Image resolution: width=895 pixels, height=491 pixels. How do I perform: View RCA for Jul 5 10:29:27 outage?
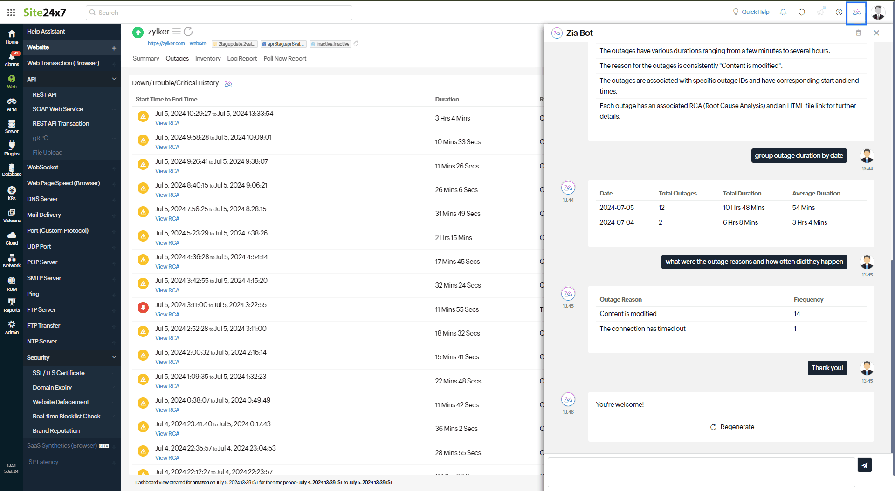click(167, 123)
